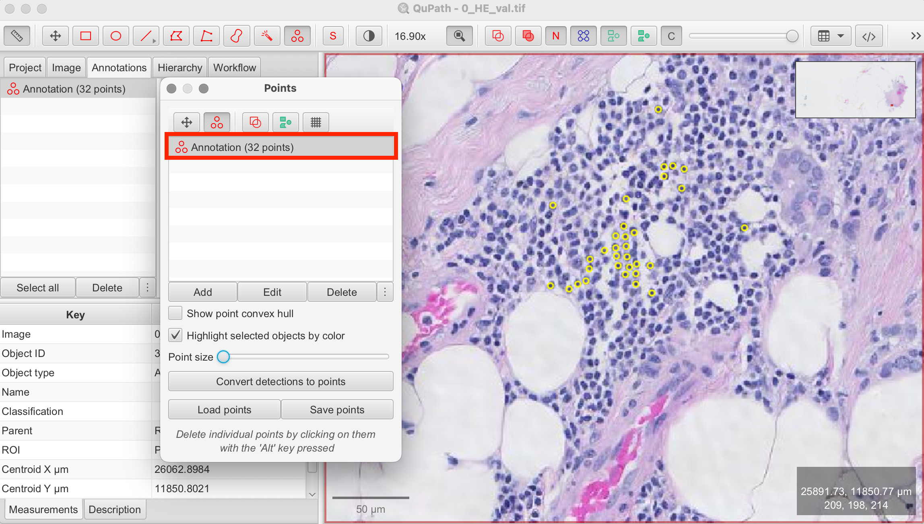Open the script editor icon
This screenshot has height=524, width=924.
pos(869,36)
